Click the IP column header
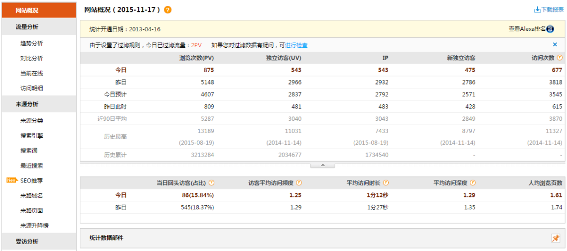Image resolution: width=567 pixels, height=251 pixels. point(386,58)
